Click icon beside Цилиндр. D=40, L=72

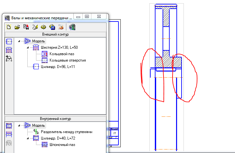(x=36, y=138)
